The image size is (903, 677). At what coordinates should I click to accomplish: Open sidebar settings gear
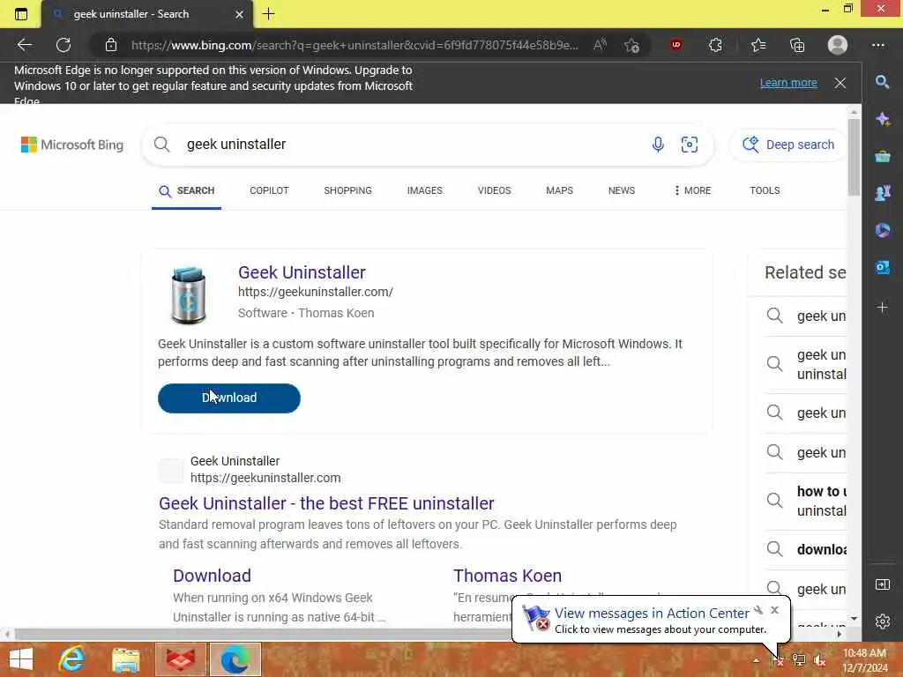point(882,621)
